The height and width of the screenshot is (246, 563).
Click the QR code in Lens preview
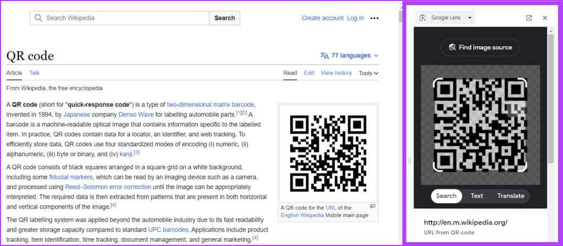point(480,125)
